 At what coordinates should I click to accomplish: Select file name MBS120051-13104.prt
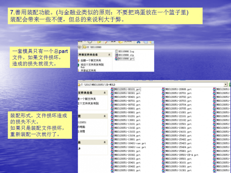pos(127,136)
